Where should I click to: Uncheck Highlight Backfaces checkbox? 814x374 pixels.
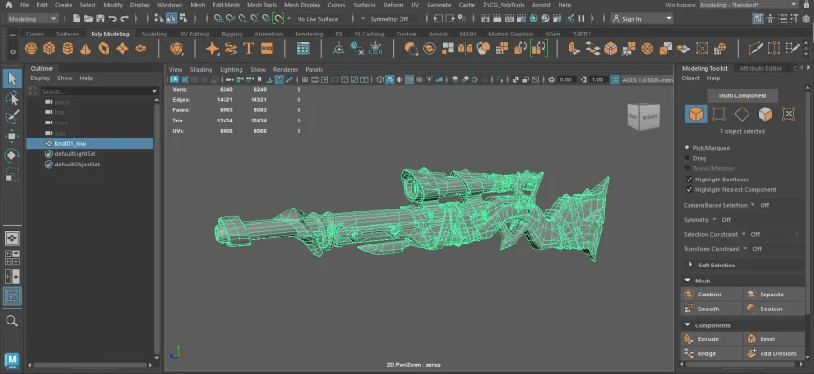pos(690,179)
